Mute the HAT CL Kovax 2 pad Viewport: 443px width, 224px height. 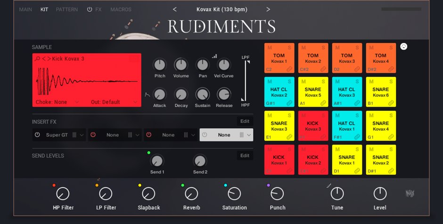point(270,82)
